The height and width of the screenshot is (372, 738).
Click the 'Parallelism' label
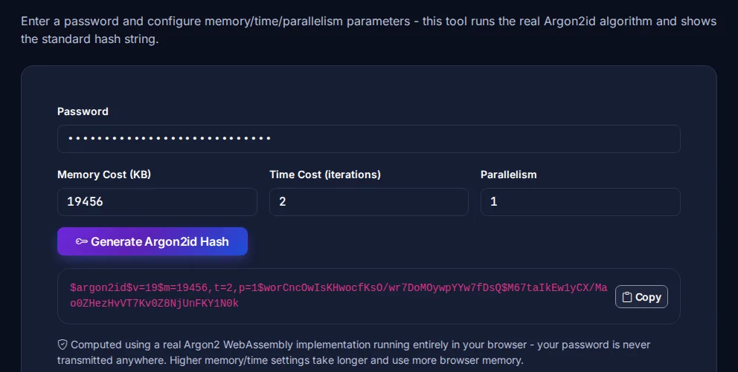coord(508,174)
